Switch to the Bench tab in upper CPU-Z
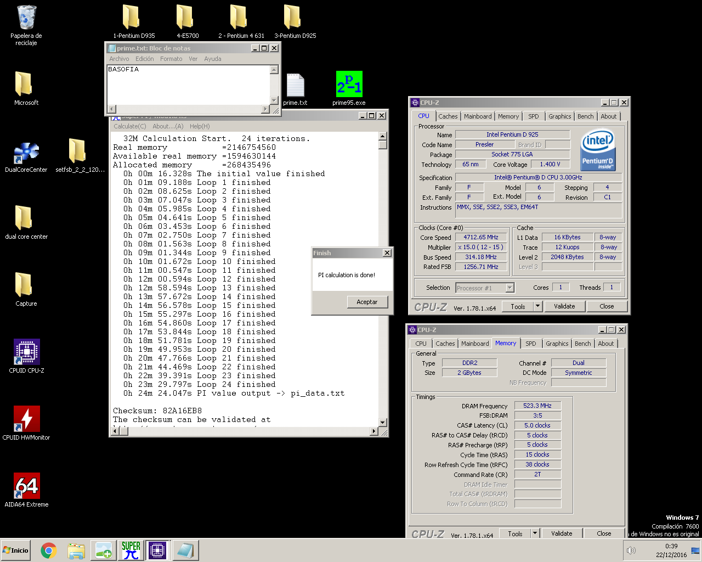The image size is (702, 562). (x=586, y=116)
